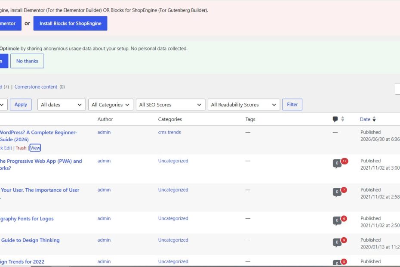Click Published 2026/06/30 date text
This screenshot has height=267, width=400.
point(380,136)
